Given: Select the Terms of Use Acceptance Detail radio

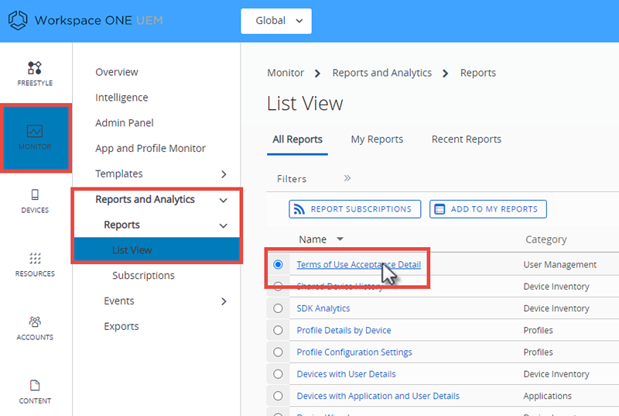Looking at the screenshot, I should 278,264.
